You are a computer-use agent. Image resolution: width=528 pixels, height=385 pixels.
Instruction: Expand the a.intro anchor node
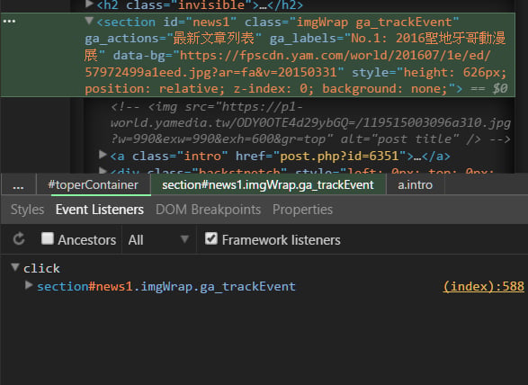click(103, 155)
